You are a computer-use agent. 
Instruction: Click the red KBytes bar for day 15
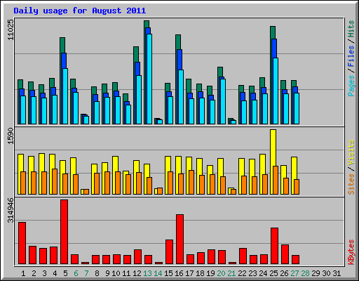click(170, 251)
